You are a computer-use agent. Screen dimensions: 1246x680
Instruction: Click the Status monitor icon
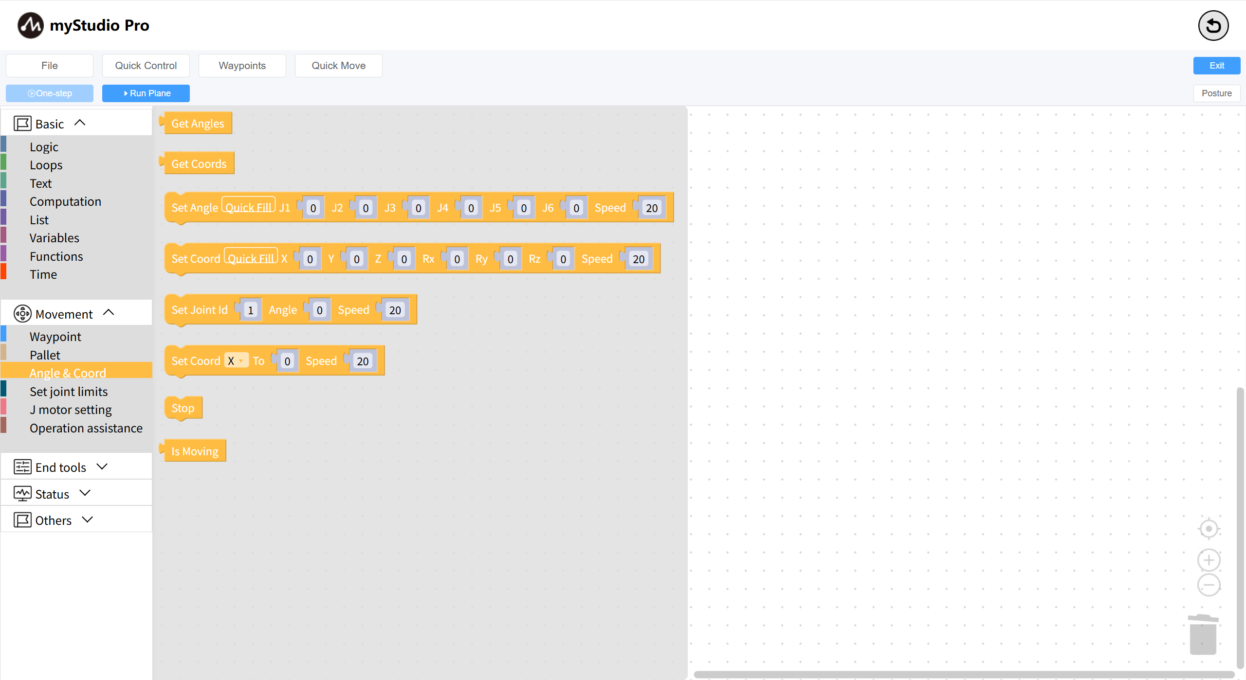(x=22, y=494)
